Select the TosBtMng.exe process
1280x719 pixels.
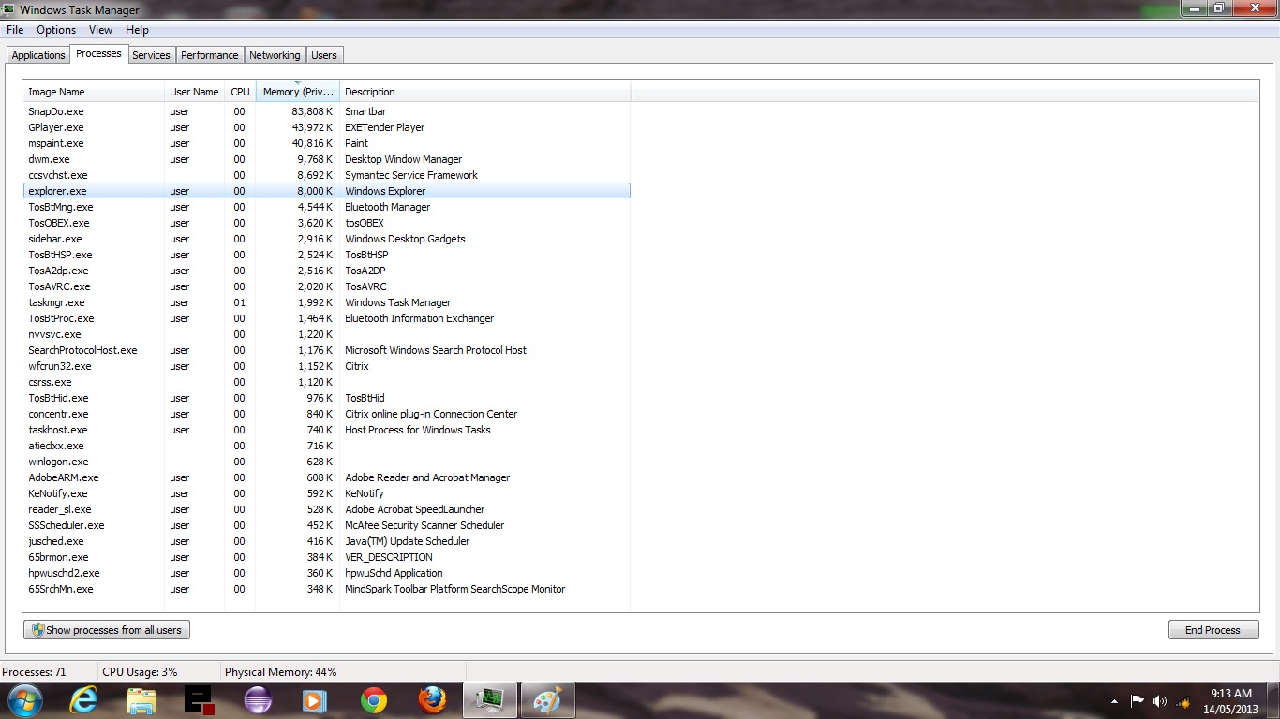point(327,207)
